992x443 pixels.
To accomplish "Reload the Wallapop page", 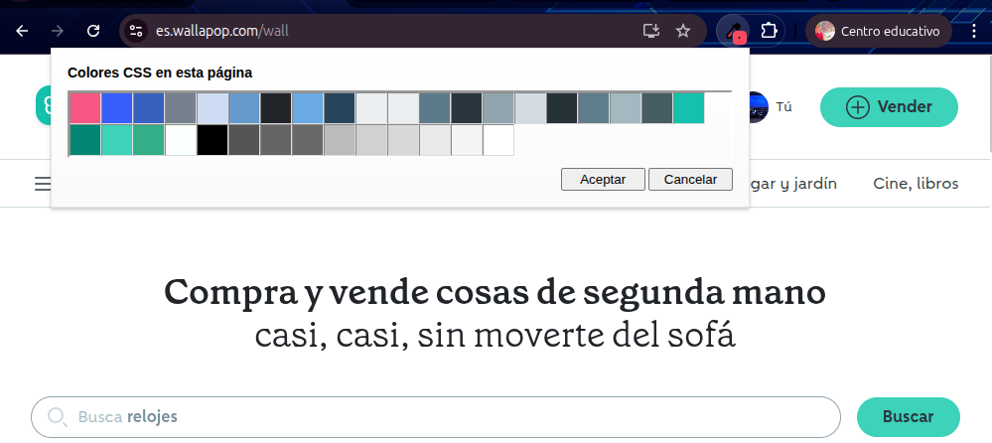I will (93, 31).
